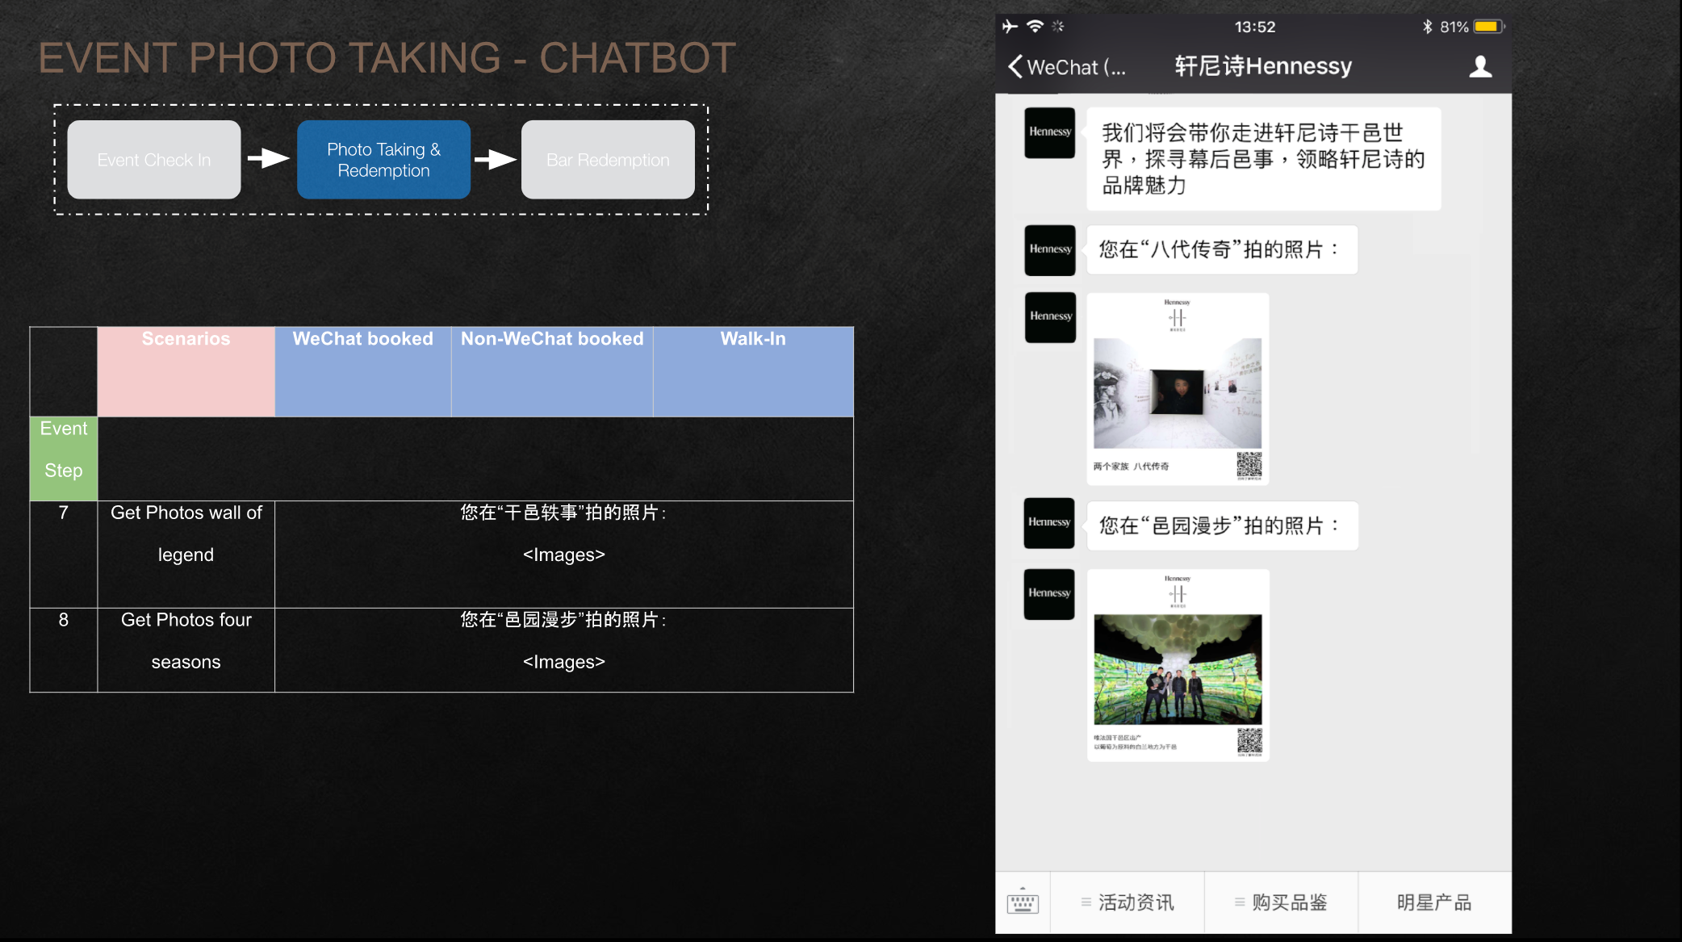
Task: Switch to keyboard input icon
Action: click(x=1023, y=902)
